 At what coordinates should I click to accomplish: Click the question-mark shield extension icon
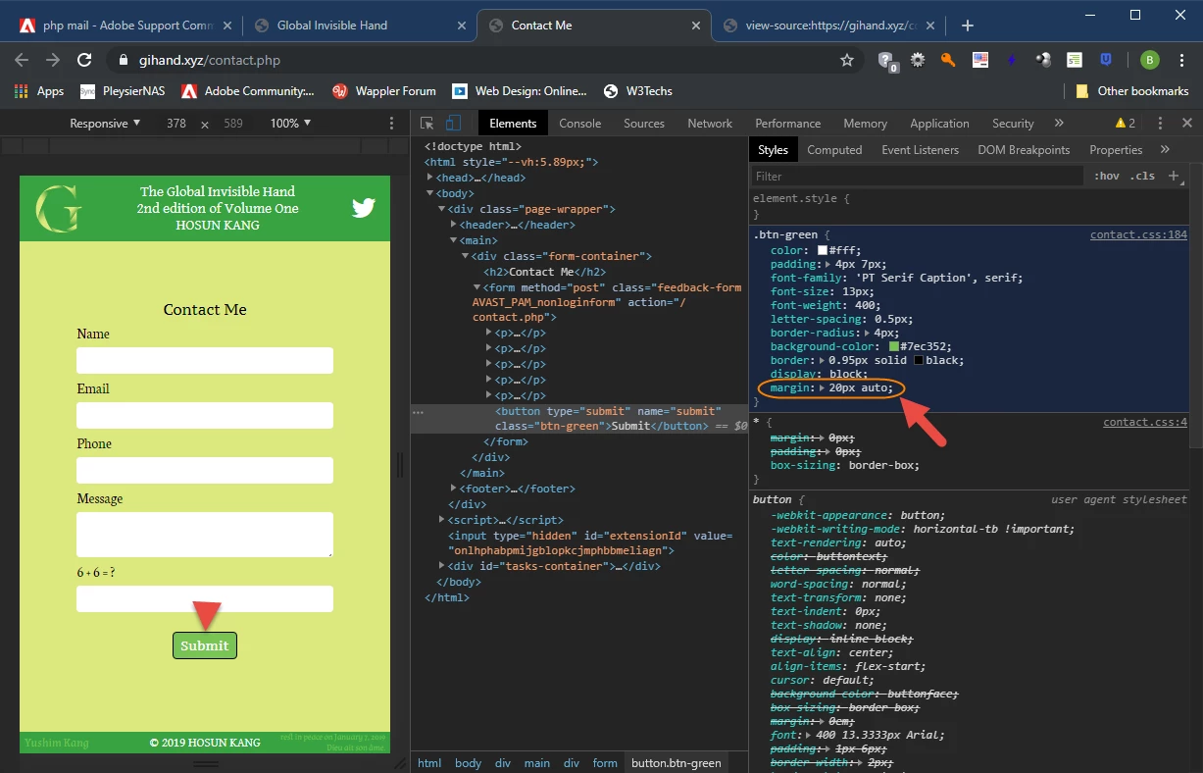[886, 60]
